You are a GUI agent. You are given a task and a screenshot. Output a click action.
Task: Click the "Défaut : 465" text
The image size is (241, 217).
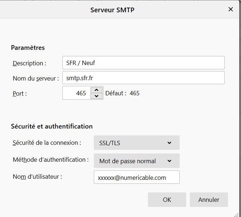tap(122, 93)
